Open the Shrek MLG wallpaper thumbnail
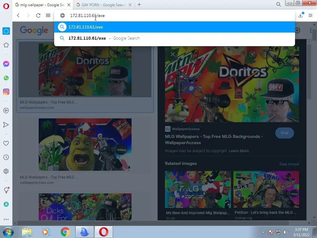Screen dimensions: 317x238 (85, 144)
